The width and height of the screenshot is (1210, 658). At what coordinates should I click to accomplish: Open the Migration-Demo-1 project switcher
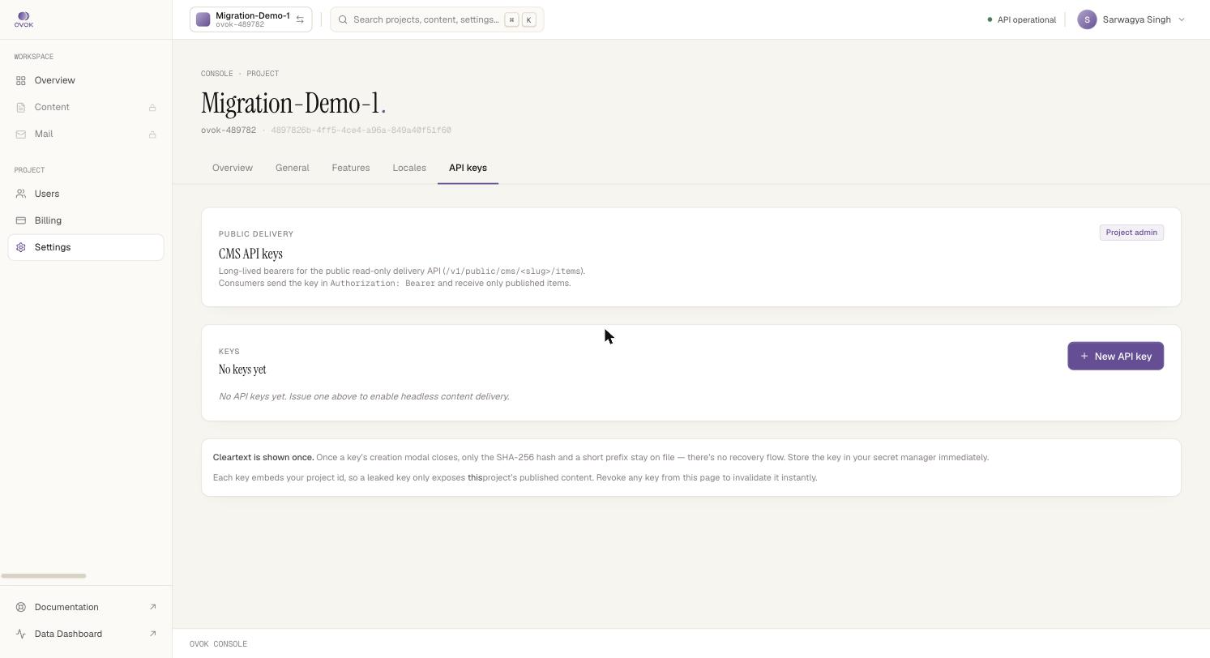250,19
